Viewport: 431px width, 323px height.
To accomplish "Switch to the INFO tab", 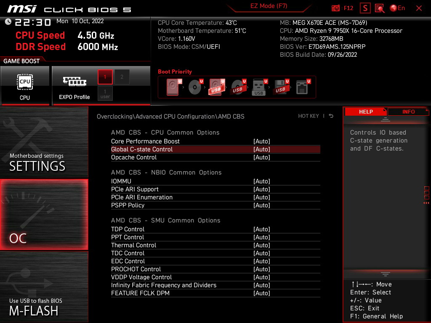I will [408, 112].
